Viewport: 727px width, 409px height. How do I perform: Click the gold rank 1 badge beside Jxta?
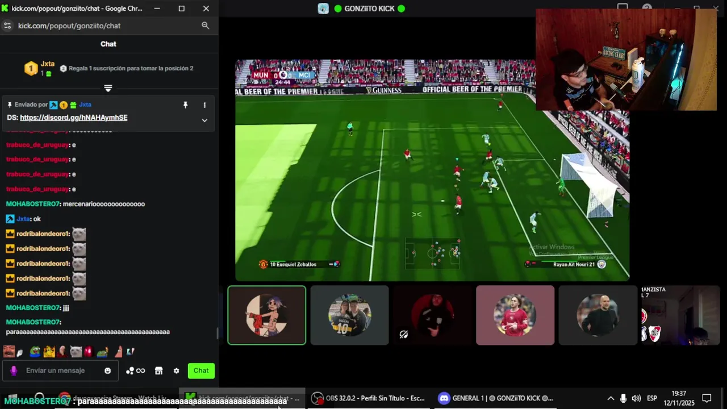click(31, 69)
